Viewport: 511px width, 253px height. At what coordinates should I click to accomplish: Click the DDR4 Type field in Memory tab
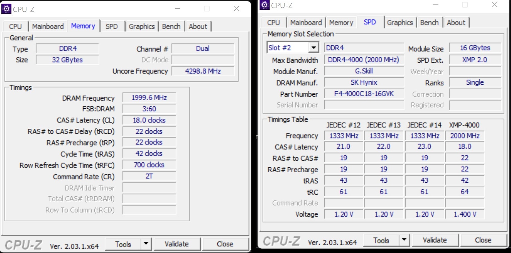[67, 49]
